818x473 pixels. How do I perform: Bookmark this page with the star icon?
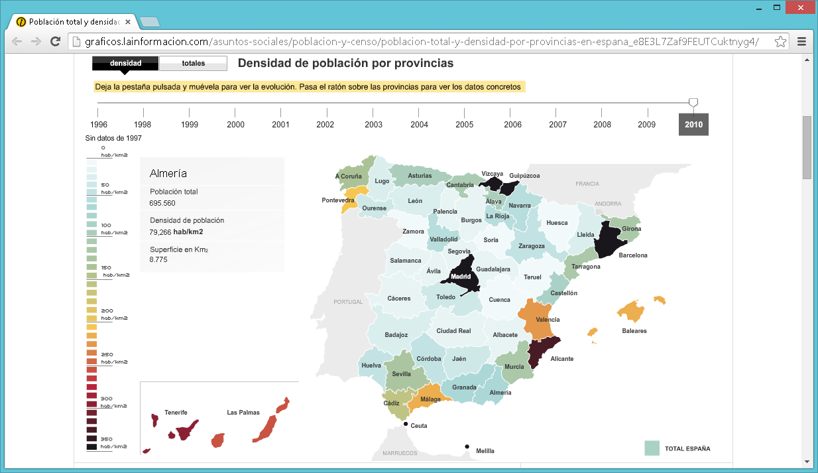[781, 41]
